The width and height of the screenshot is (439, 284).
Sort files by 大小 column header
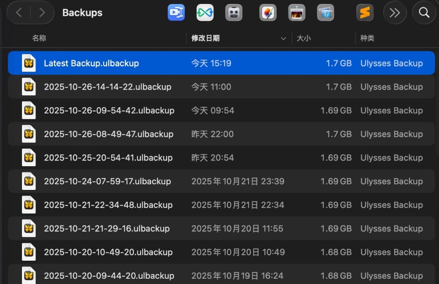pyautogui.click(x=303, y=38)
